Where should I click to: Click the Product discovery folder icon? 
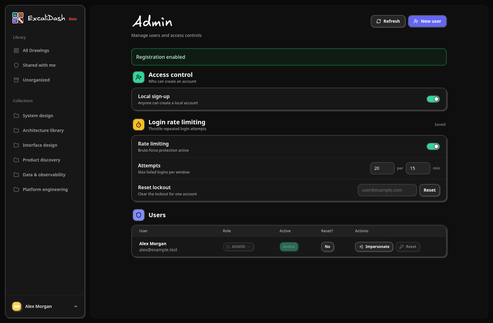[x=16, y=160]
